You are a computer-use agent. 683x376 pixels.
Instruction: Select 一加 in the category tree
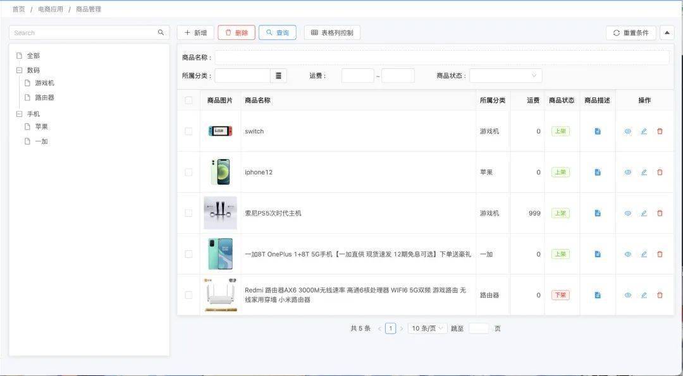click(x=41, y=142)
